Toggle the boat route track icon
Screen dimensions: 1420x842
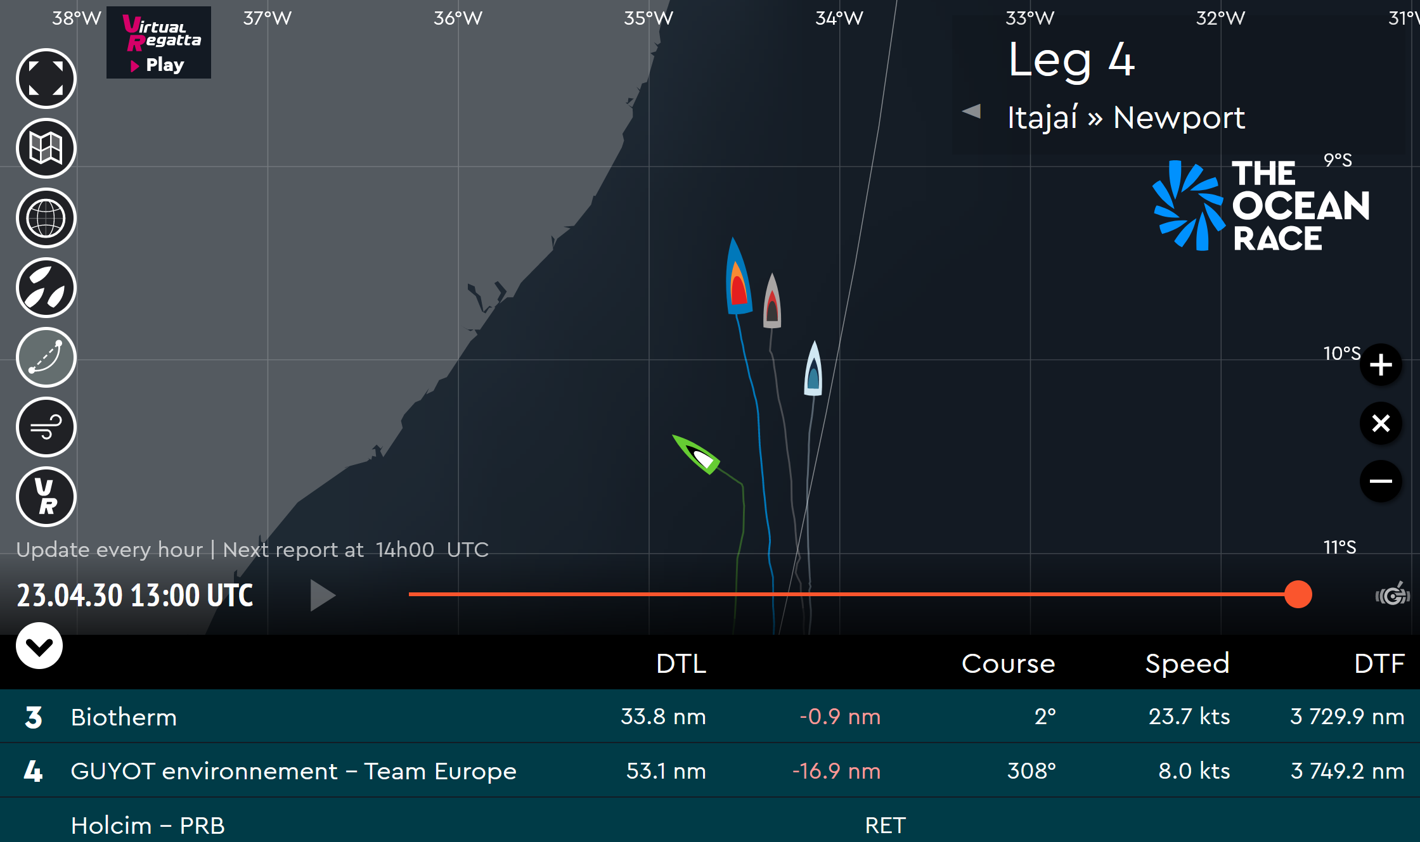[46, 357]
